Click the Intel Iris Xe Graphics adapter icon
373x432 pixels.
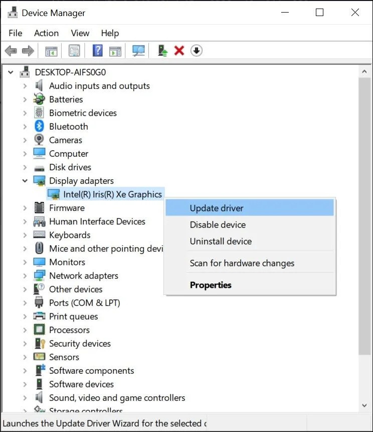pos(53,194)
